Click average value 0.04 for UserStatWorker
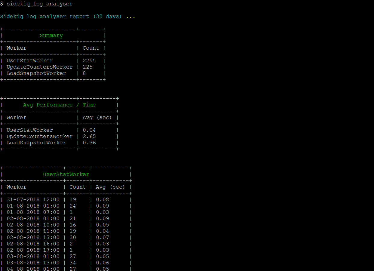Viewport: 374px width, 271px height. (89, 130)
